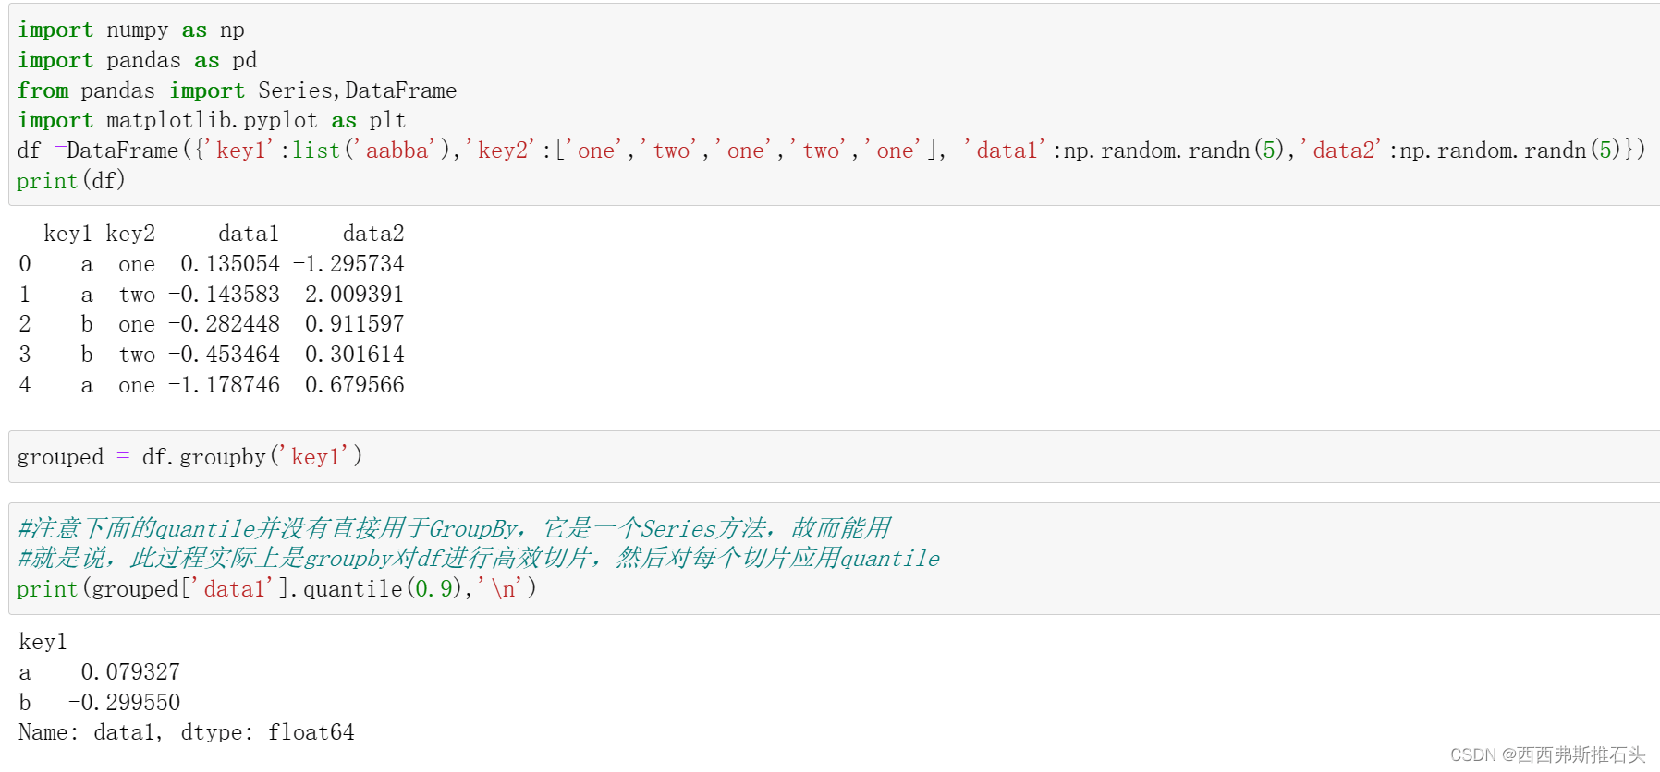The height and width of the screenshot is (772, 1660).
Task: Click the second comment line mentioning groupby
Action: click(x=479, y=558)
